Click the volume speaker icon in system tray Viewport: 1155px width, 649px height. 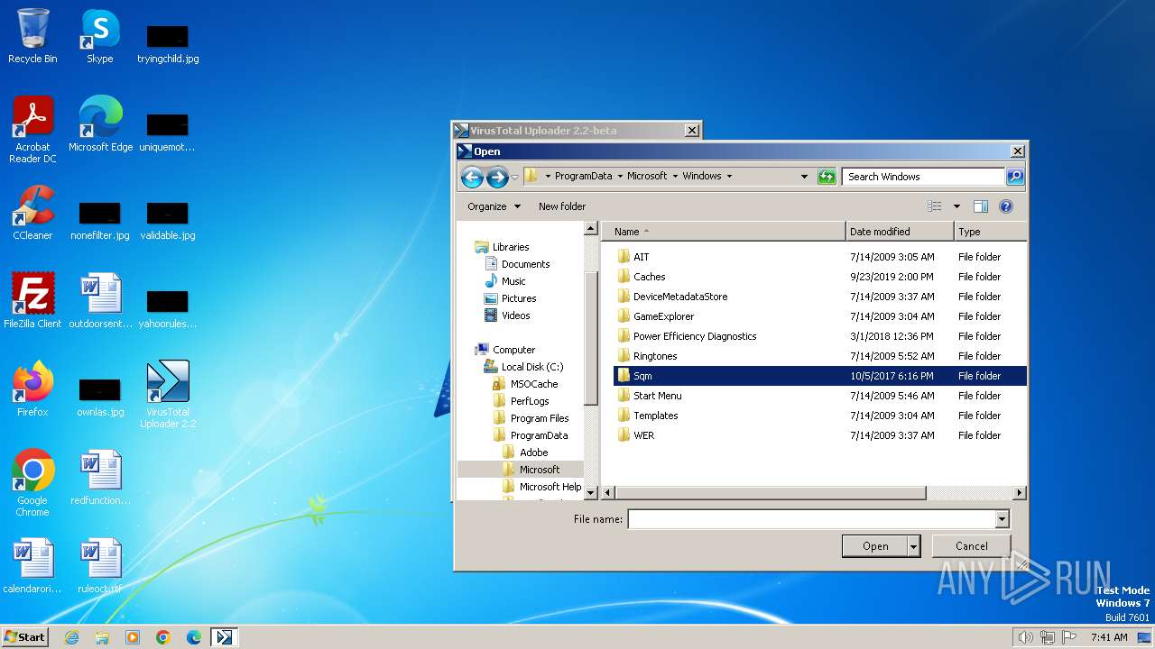(1025, 637)
